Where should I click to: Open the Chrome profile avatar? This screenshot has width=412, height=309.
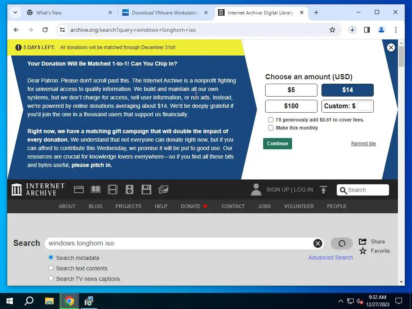tap(381, 30)
